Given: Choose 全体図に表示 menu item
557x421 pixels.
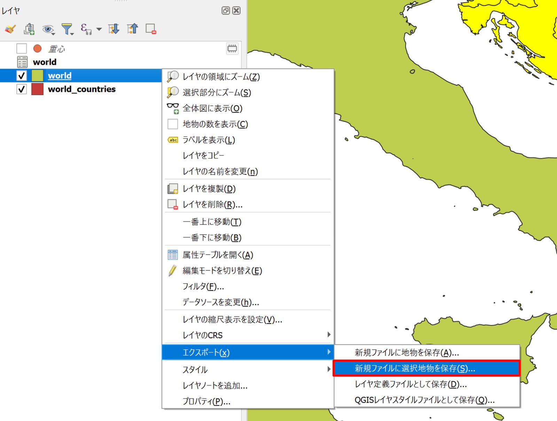Looking at the screenshot, I should click(x=248, y=108).
